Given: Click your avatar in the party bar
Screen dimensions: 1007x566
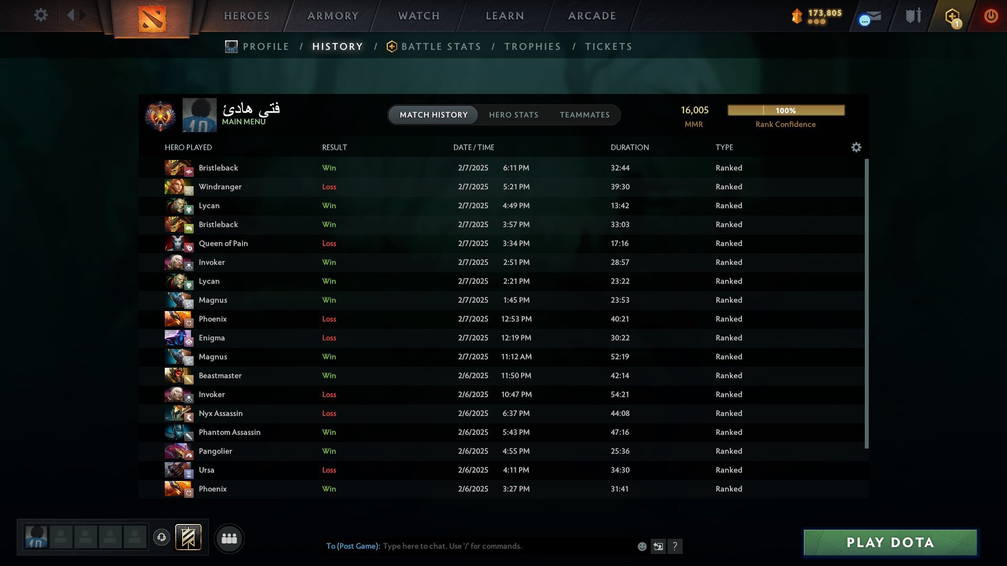Looking at the screenshot, I should tap(36, 537).
